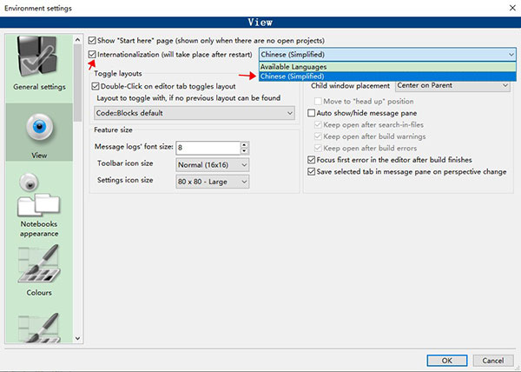Toggle Double-Click on editor tab toggles layout

tap(96, 86)
